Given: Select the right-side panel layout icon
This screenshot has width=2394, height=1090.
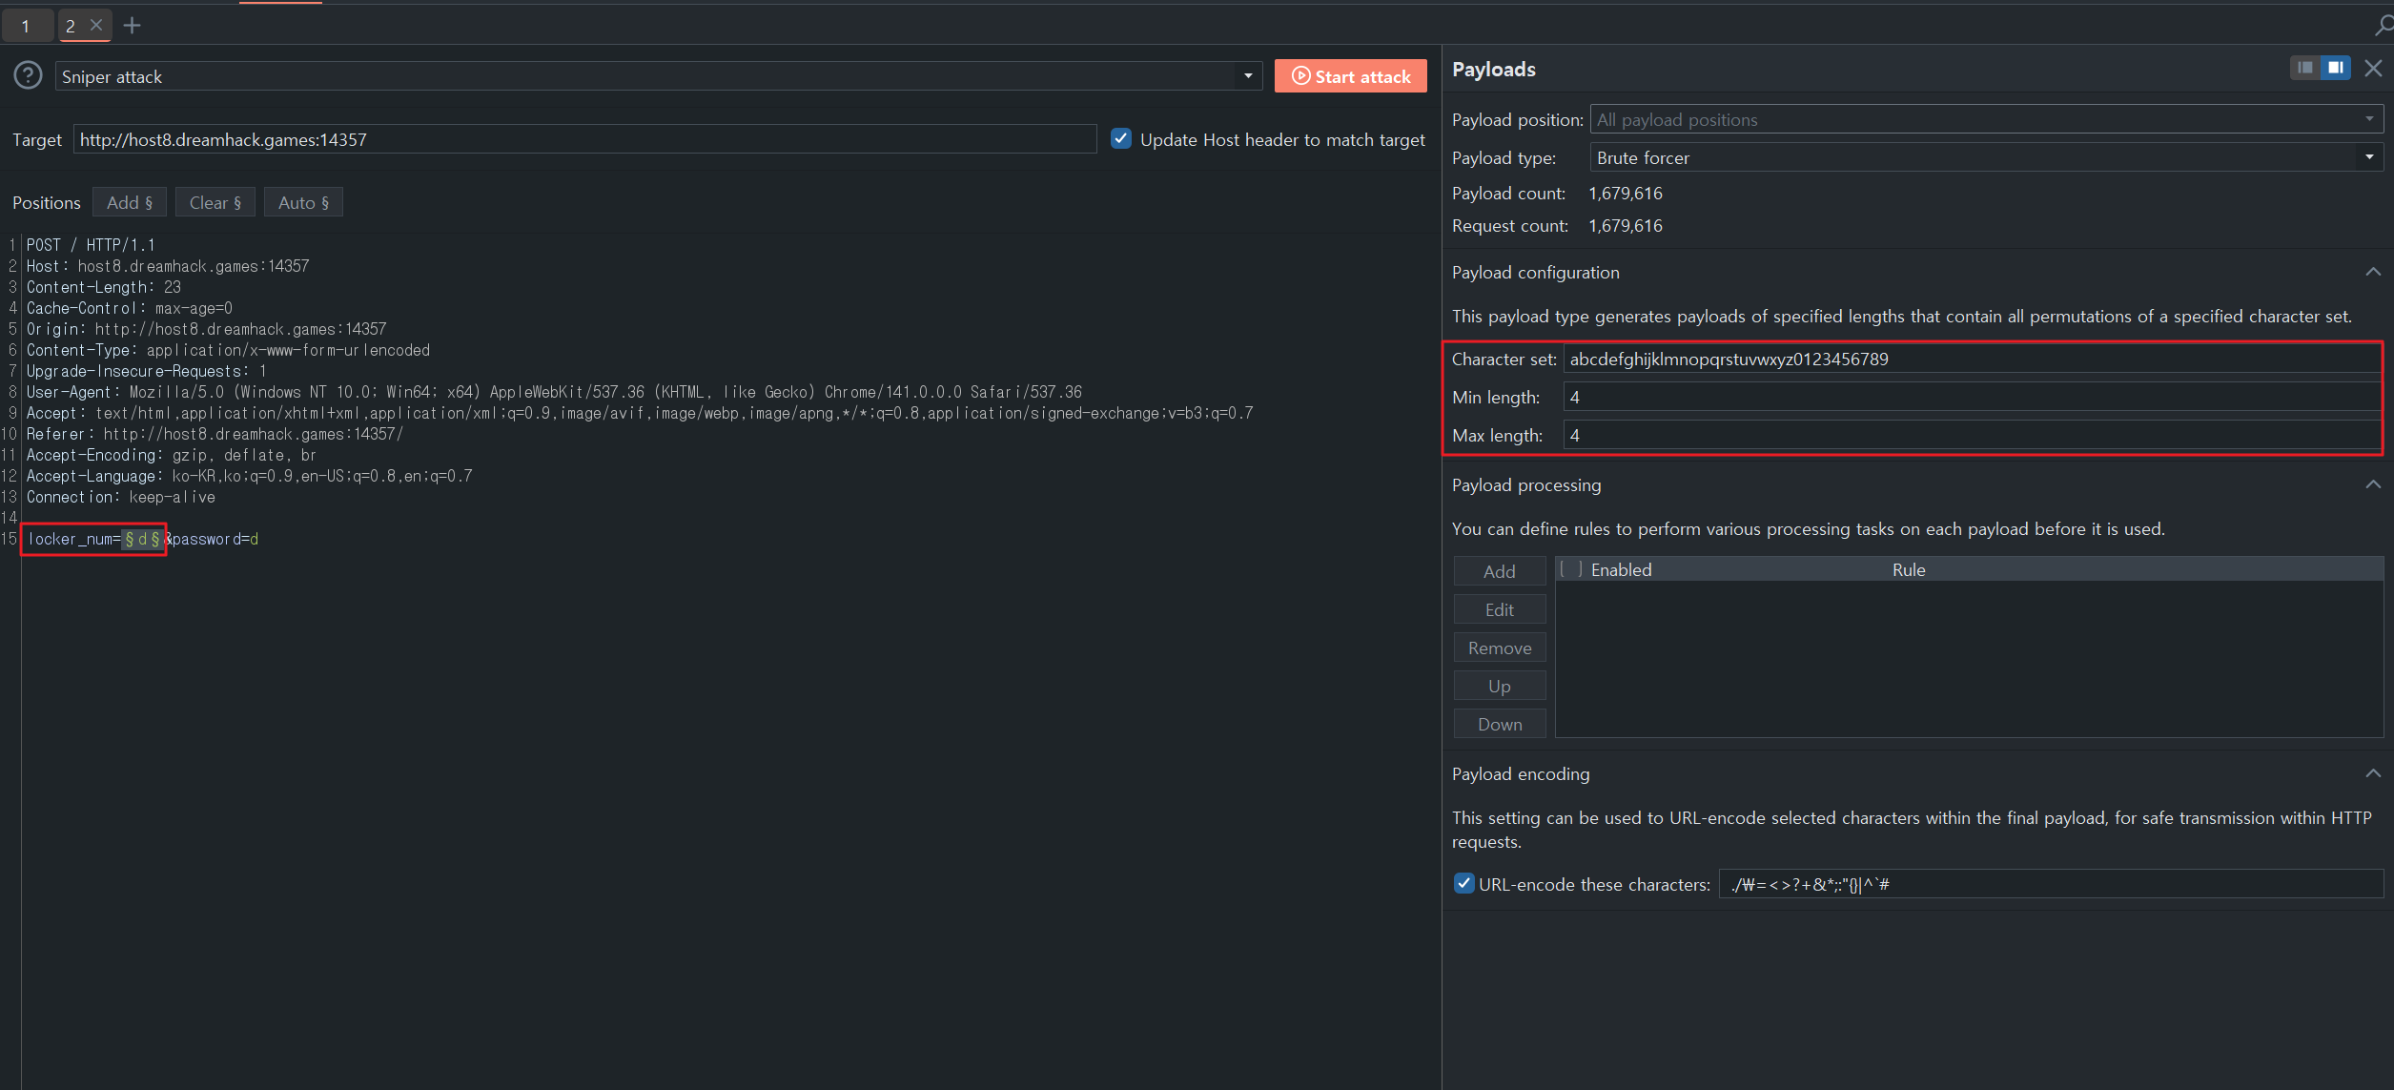Looking at the screenshot, I should click(x=2335, y=68).
